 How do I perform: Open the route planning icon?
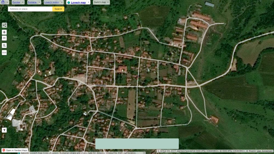[4, 45]
